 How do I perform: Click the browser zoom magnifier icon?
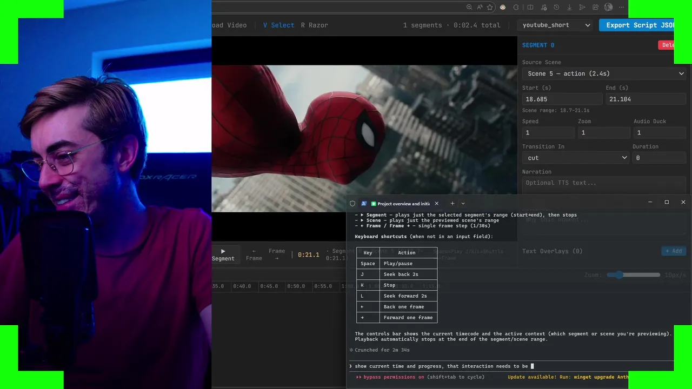[x=469, y=7]
